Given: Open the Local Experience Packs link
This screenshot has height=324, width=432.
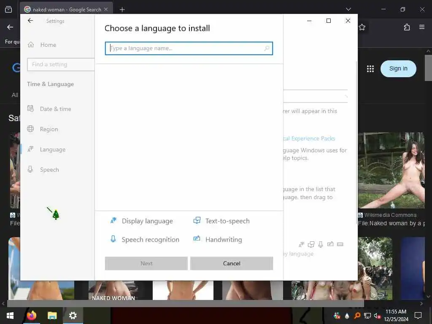Looking at the screenshot, I should click(309, 138).
